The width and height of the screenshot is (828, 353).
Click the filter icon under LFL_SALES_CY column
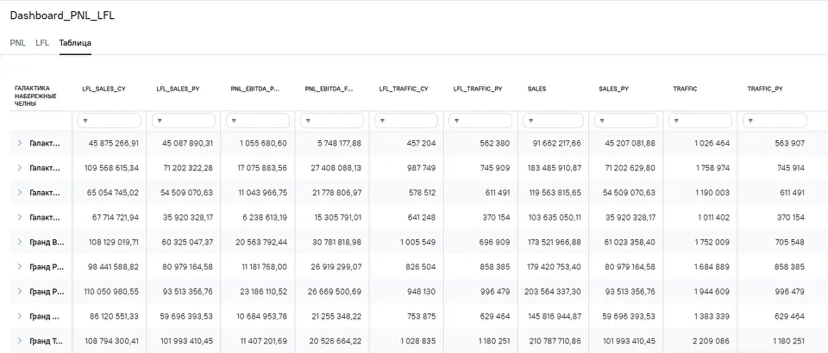click(84, 121)
